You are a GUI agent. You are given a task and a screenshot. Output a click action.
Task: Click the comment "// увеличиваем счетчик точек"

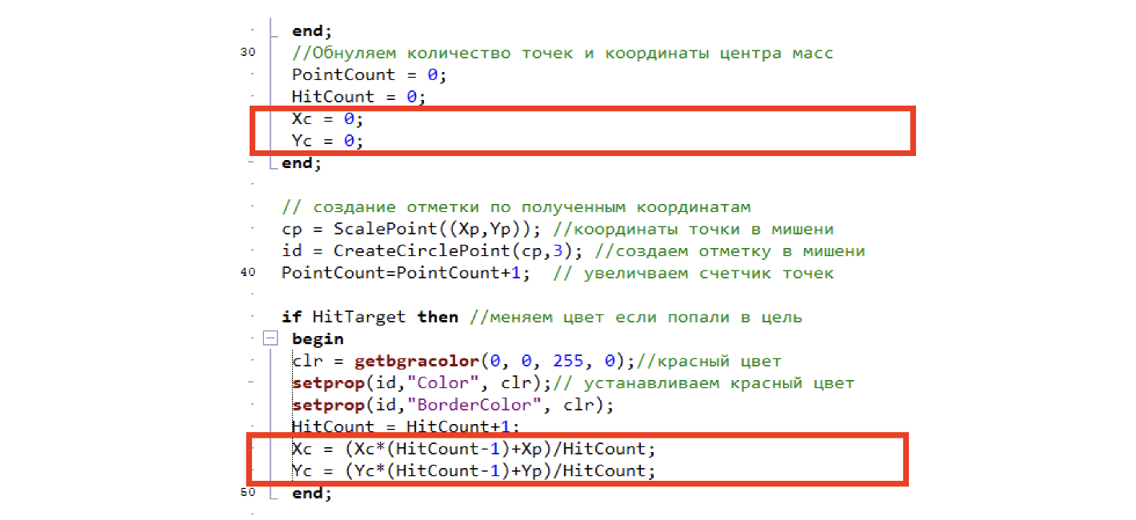coord(693,273)
